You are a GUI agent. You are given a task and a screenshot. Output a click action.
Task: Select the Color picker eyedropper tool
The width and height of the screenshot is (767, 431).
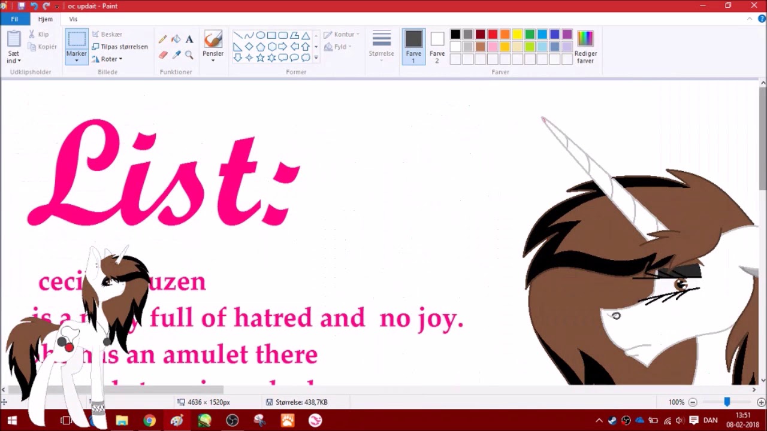coord(176,55)
